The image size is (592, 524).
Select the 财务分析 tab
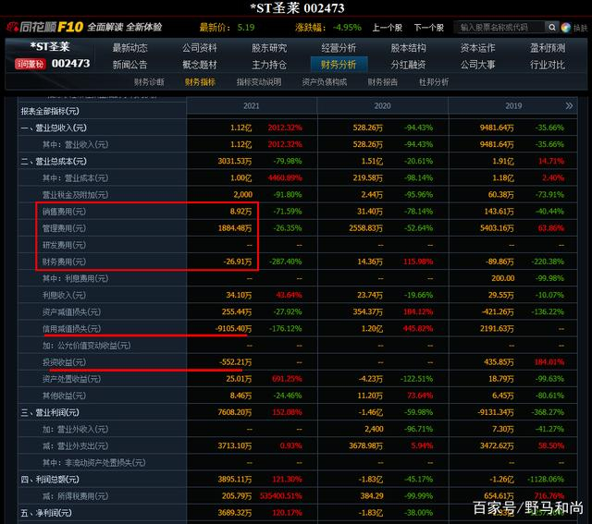(339, 65)
